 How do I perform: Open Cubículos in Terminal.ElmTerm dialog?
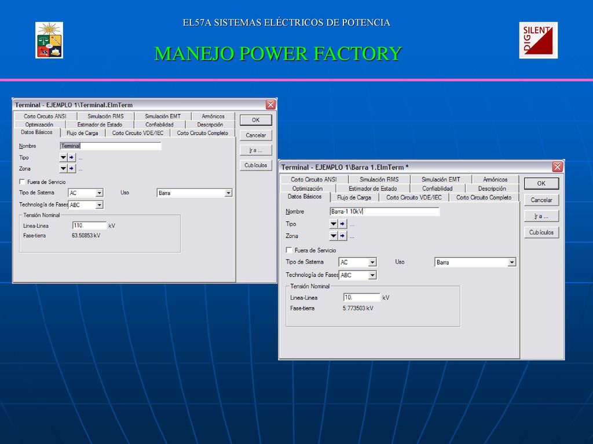point(255,165)
